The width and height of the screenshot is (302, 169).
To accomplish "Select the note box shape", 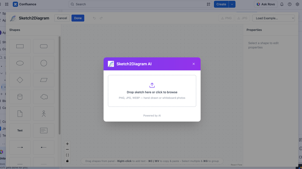I will coord(44,130).
